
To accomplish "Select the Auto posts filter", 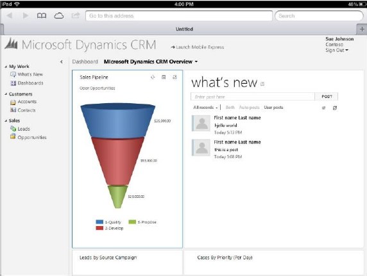I will tap(250, 108).
